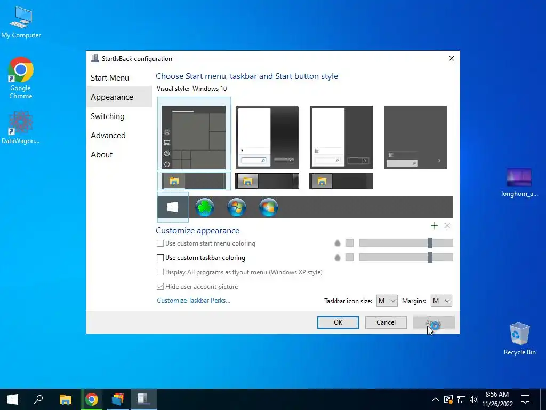This screenshot has width=546, height=410.
Task: Open the Windows Start button on the taskbar
Action: pos(13,399)
